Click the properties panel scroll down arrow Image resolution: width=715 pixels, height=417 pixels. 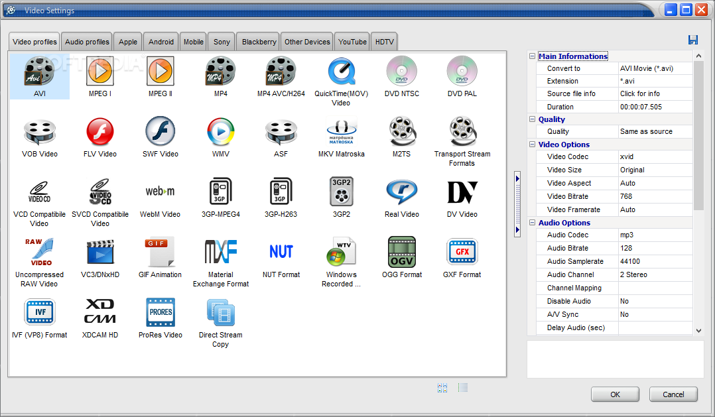click(698, 331)
